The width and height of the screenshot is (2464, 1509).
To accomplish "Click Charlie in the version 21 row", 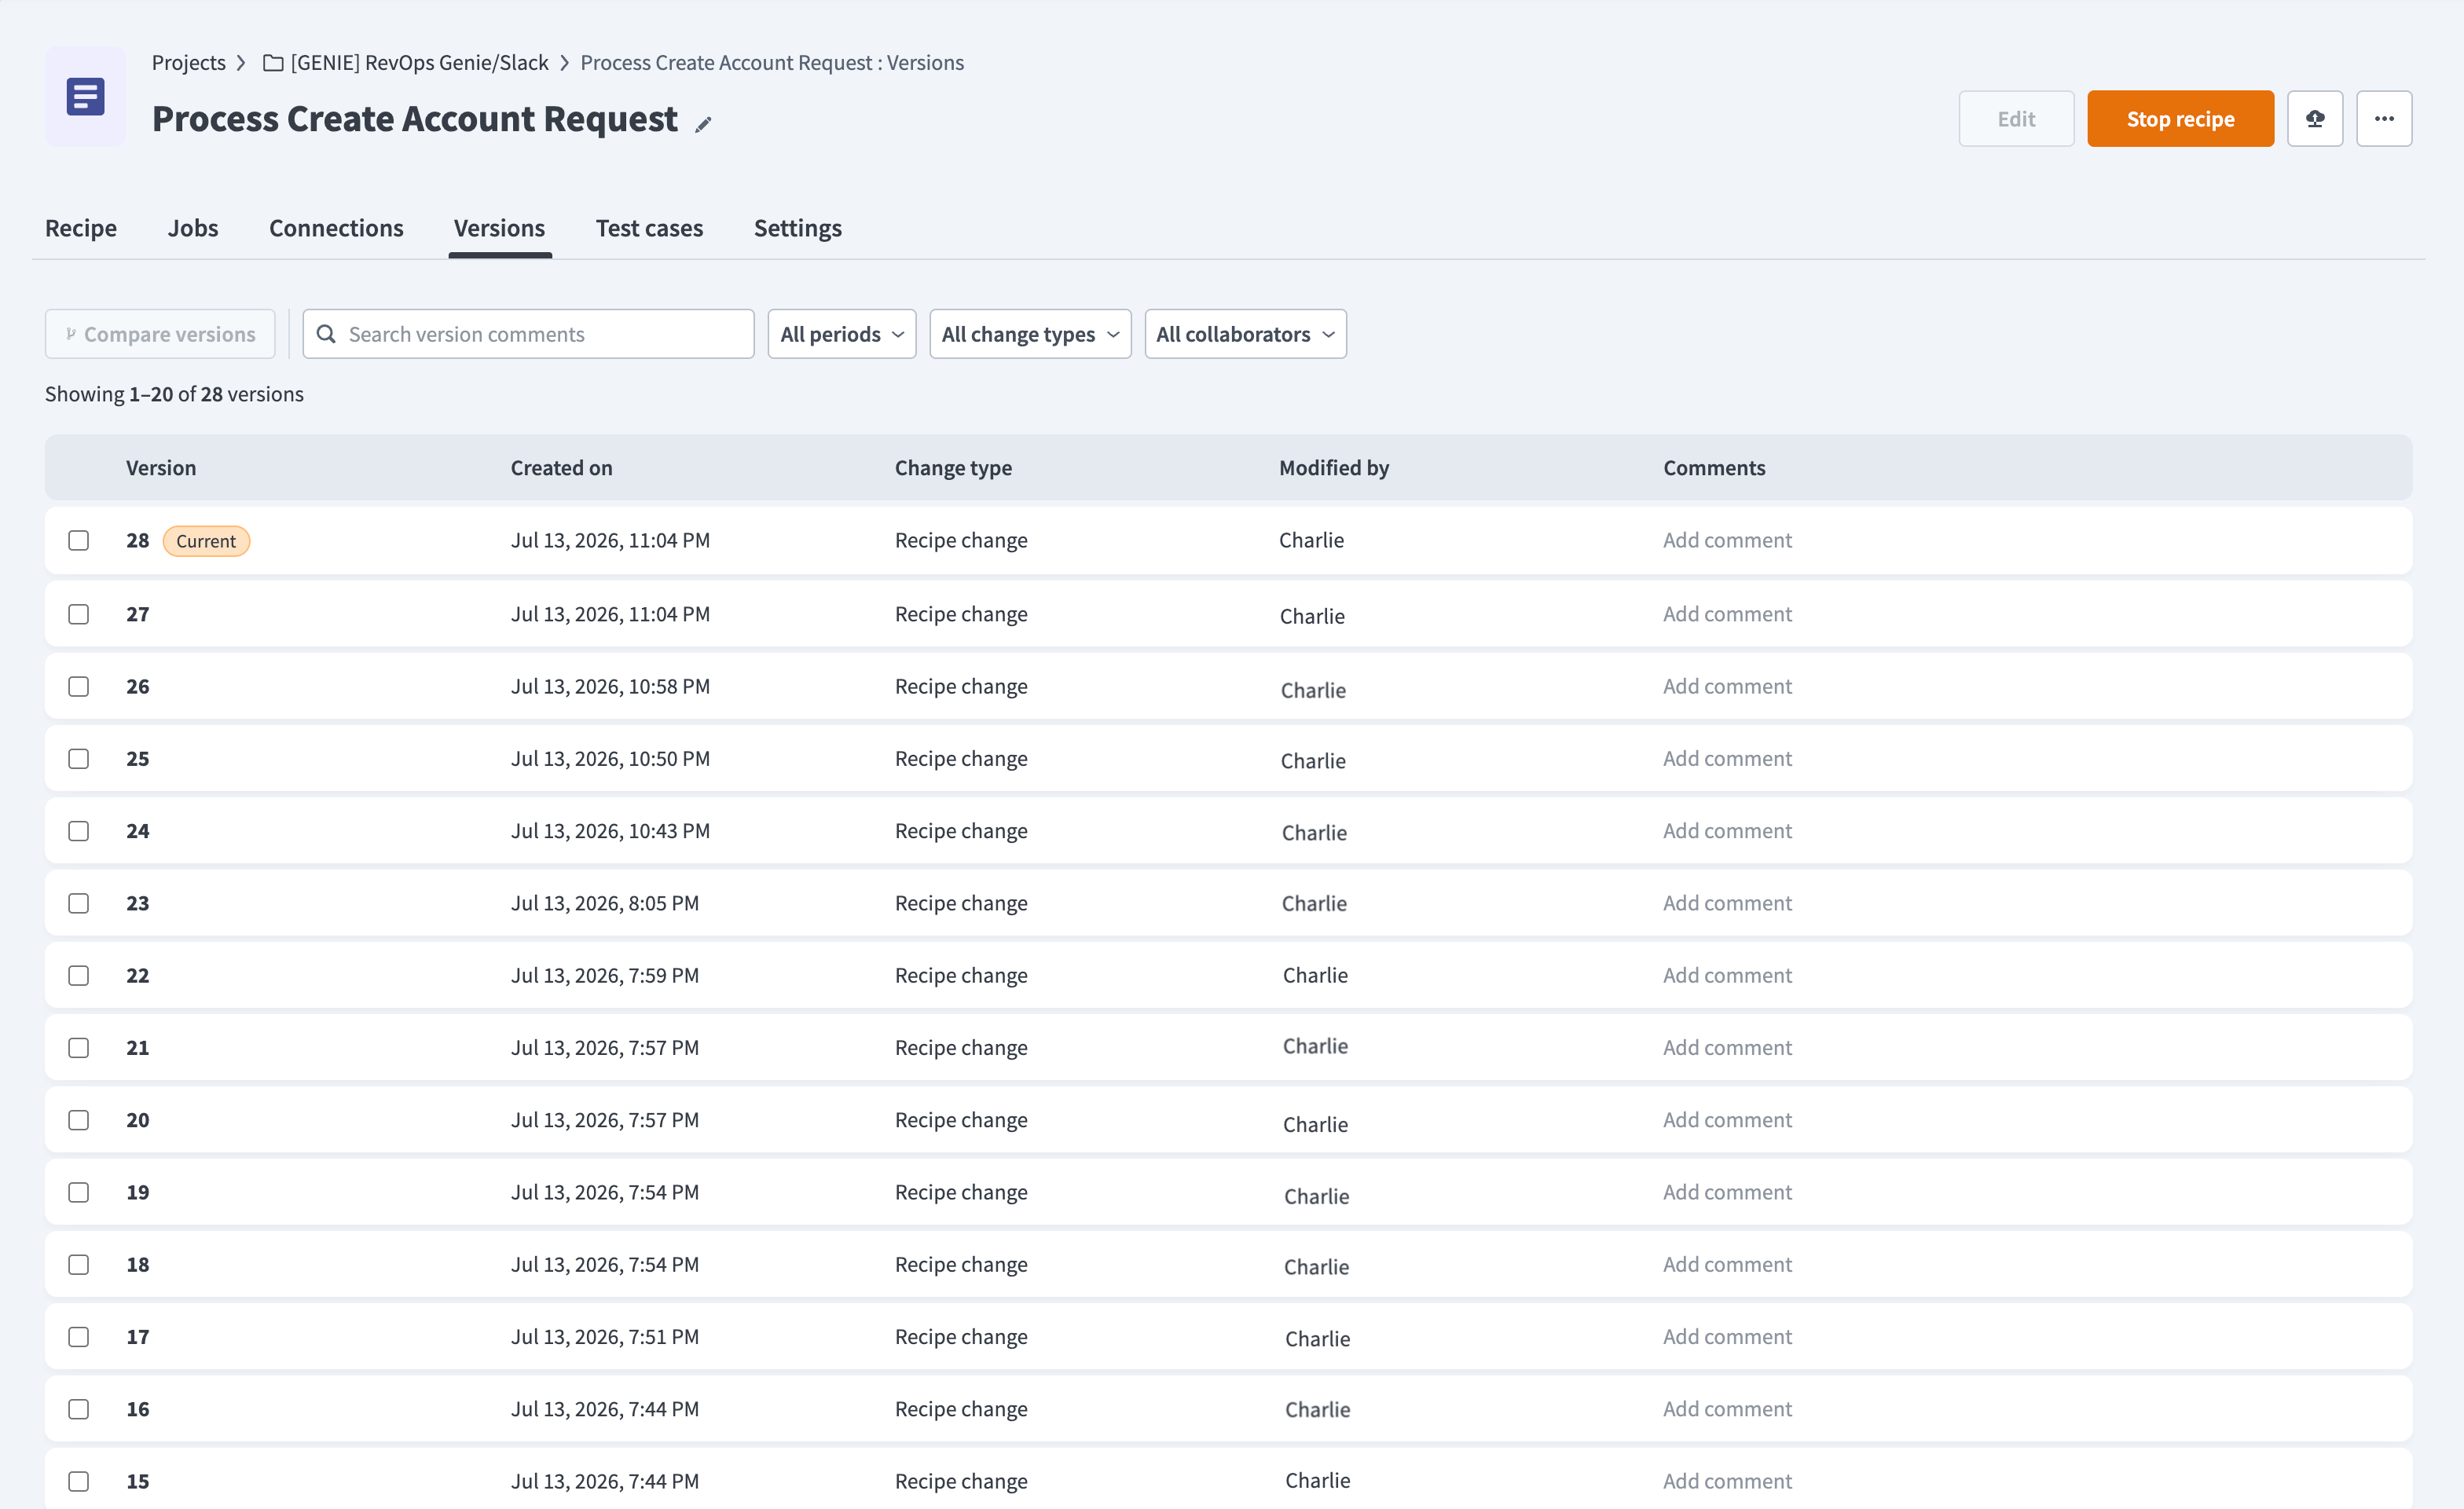I will [1315, 1046].
